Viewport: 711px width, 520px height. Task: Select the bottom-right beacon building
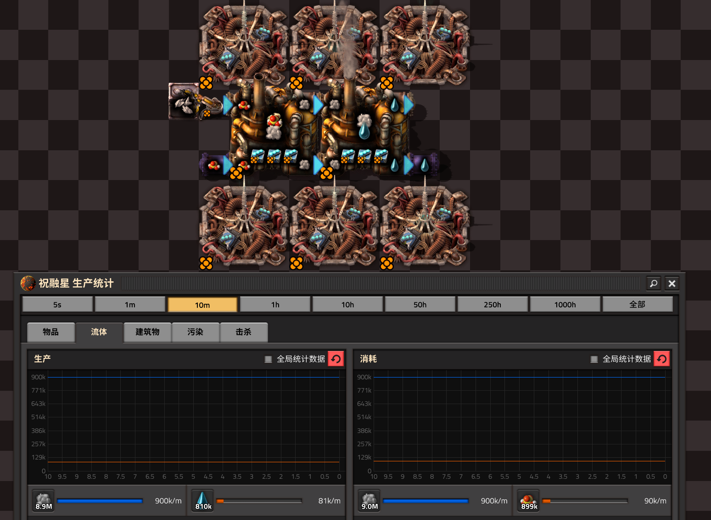pyautogui.click(x=425, y=225)
